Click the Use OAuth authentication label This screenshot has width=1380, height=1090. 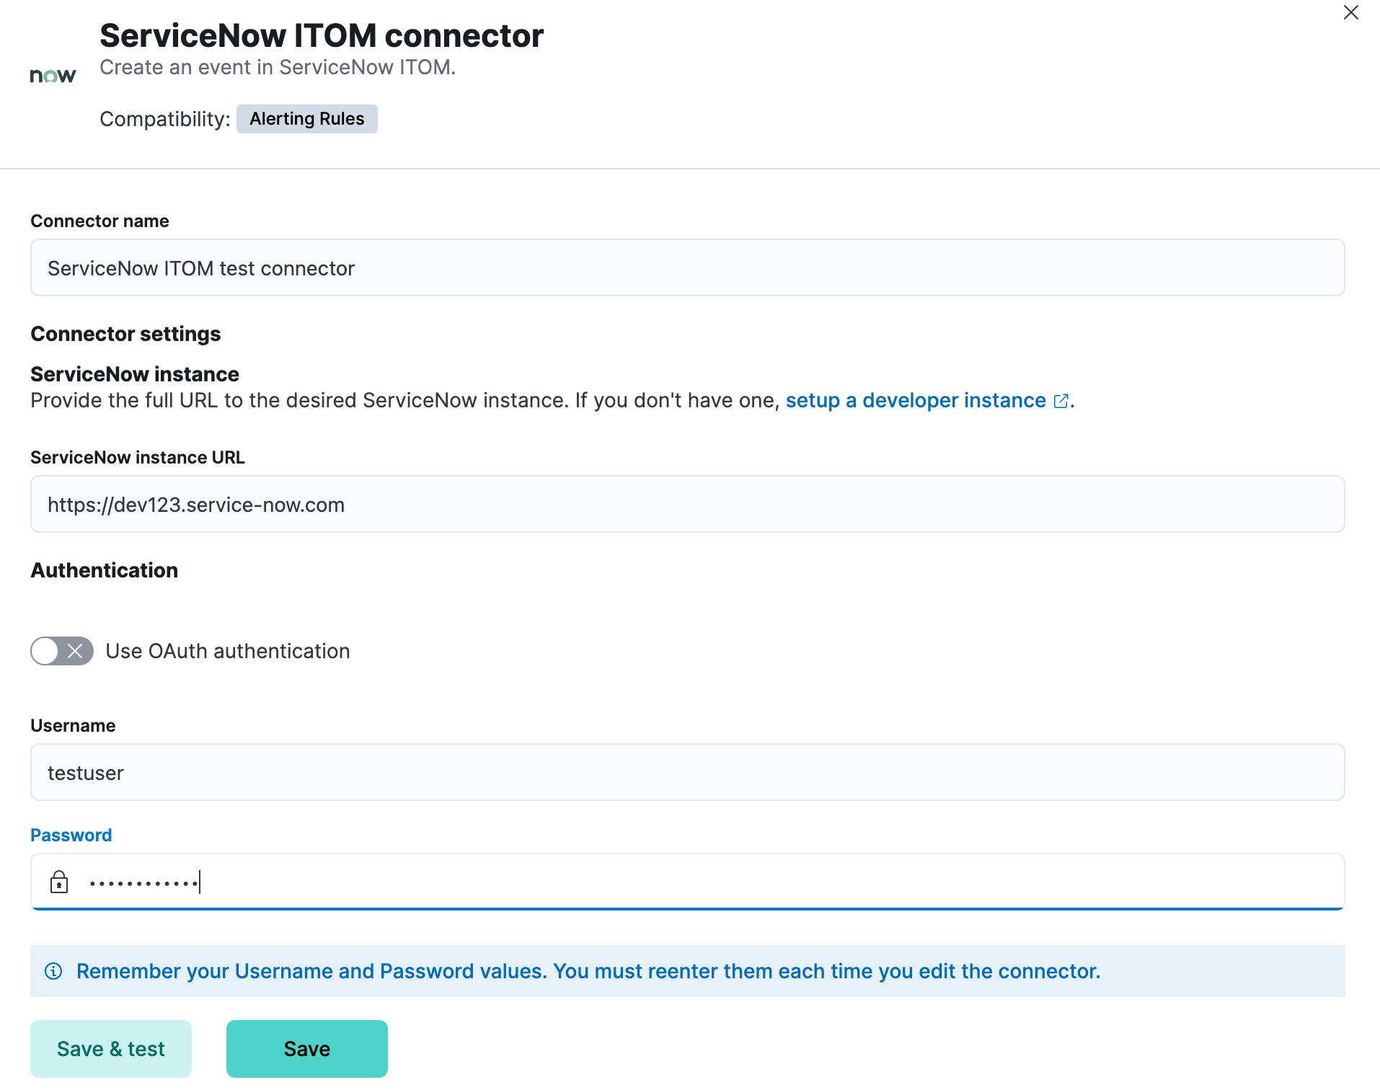tap(227, 651)
